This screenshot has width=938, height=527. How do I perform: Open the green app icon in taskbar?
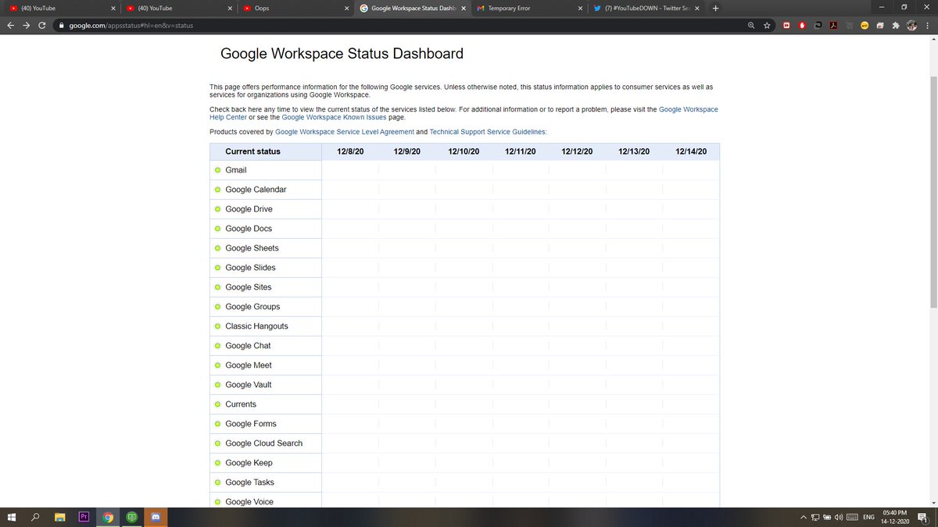tap(131, 517)
